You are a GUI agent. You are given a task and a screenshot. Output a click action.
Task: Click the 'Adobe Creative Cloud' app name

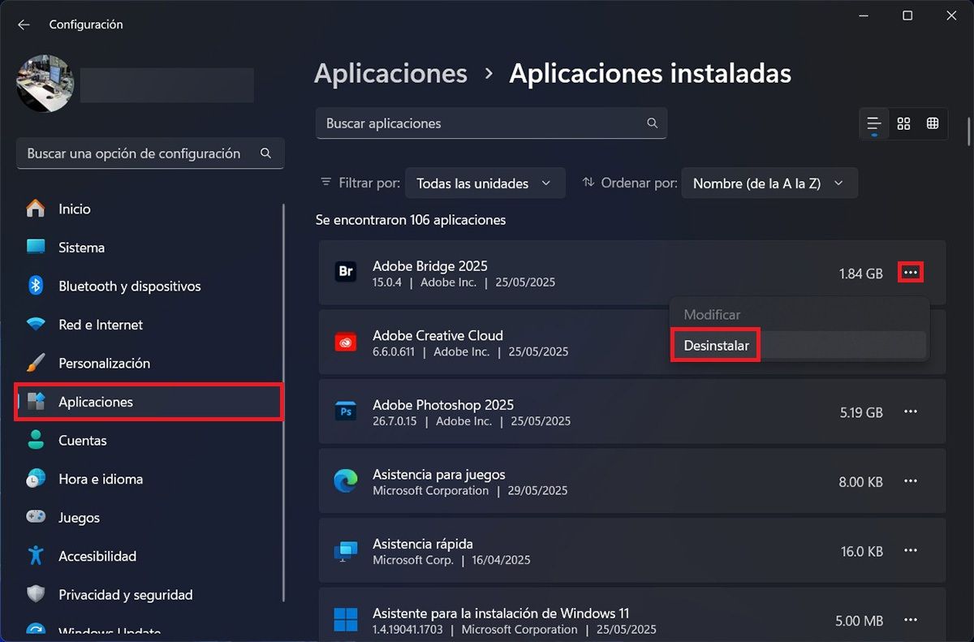[438, 335]
